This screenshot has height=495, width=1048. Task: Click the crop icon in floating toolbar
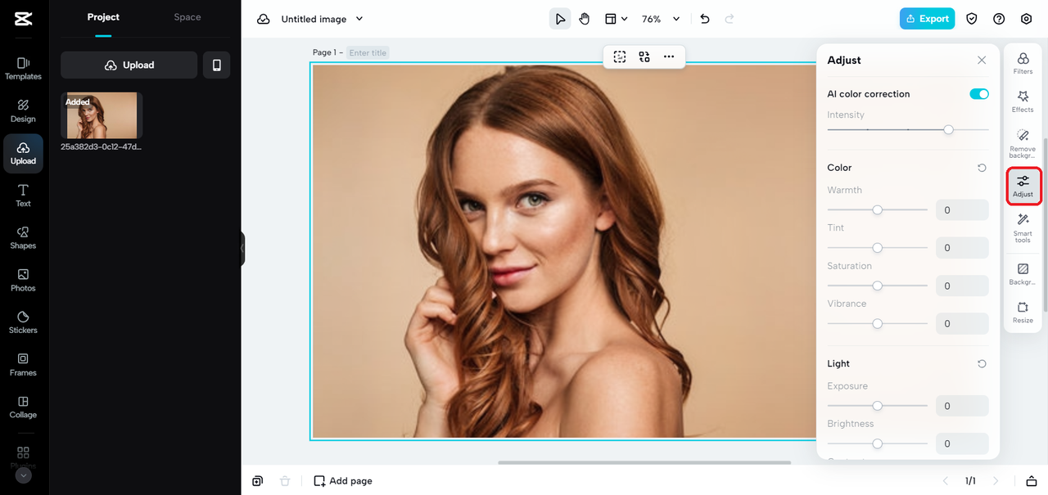click(x=620, y=56)
